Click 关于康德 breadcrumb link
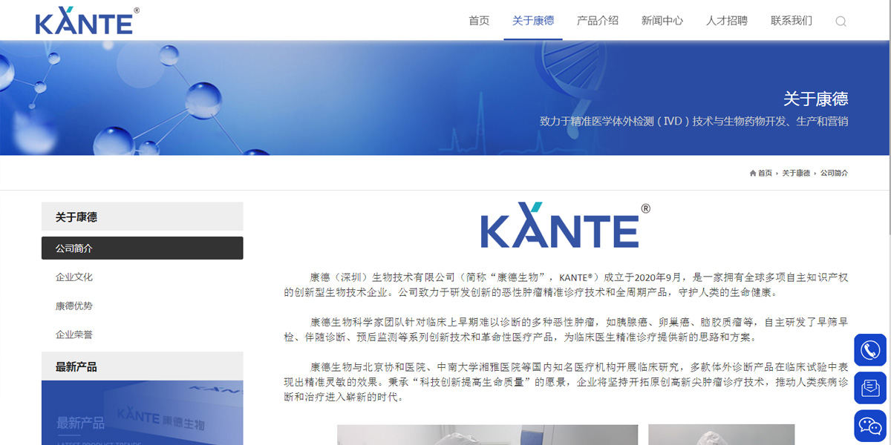The image size is (891, 445). click(796, 174)
